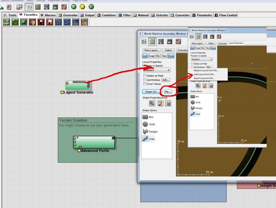Select pencil brush tool under Shape Properties Brush, larger window
This screenshot has width=276, height=208.
pos(160,103)
